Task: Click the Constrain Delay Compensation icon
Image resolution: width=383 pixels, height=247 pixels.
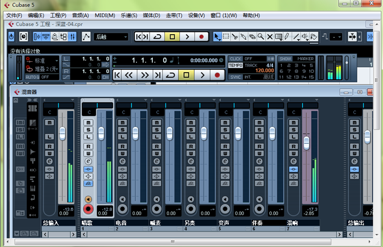Action: tap(23, 37)
